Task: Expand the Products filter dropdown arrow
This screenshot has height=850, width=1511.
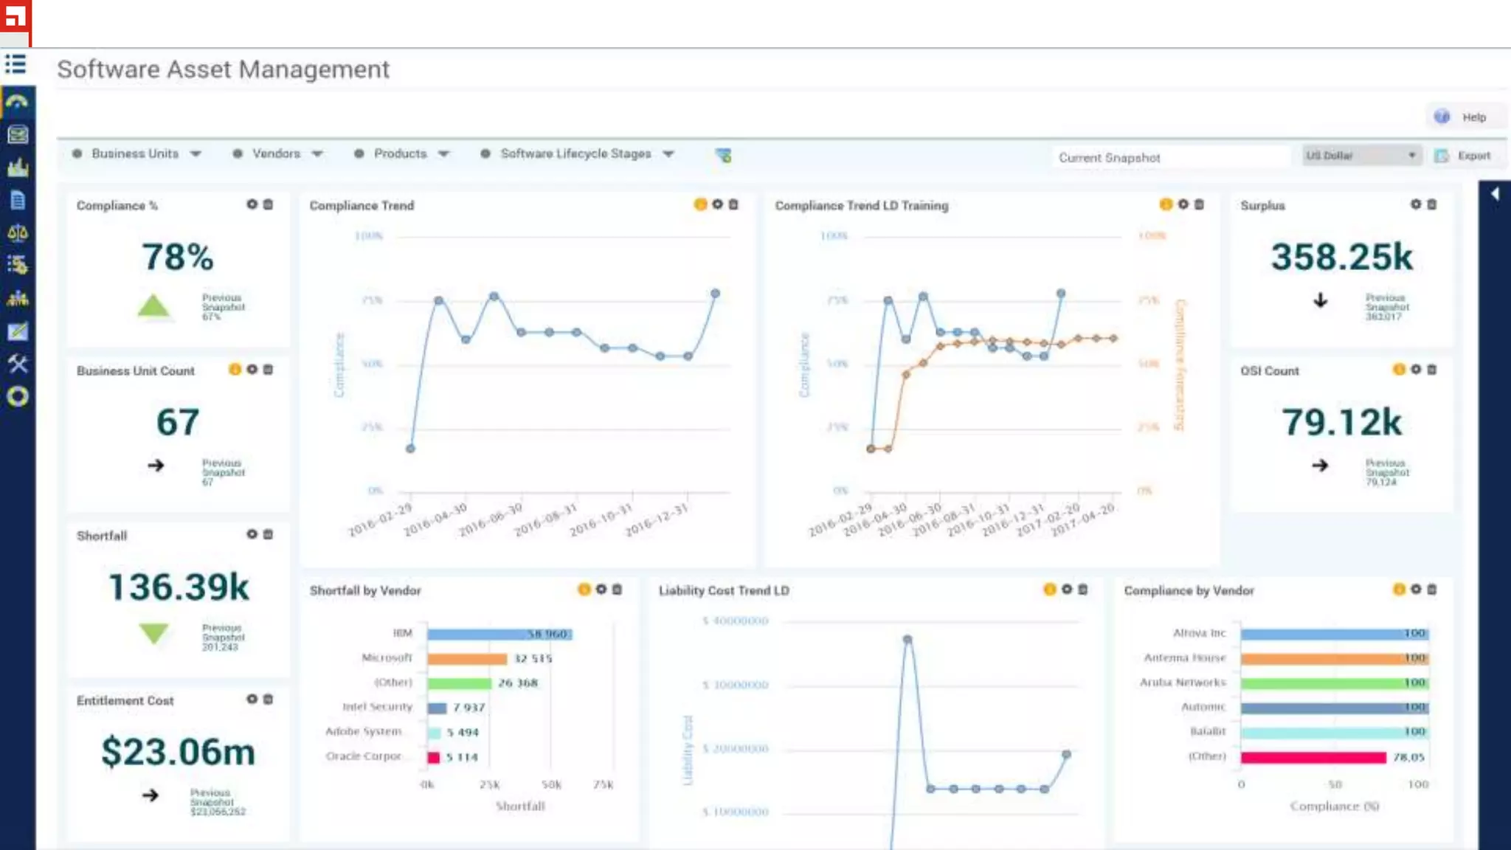Action: tap(443, 153)
